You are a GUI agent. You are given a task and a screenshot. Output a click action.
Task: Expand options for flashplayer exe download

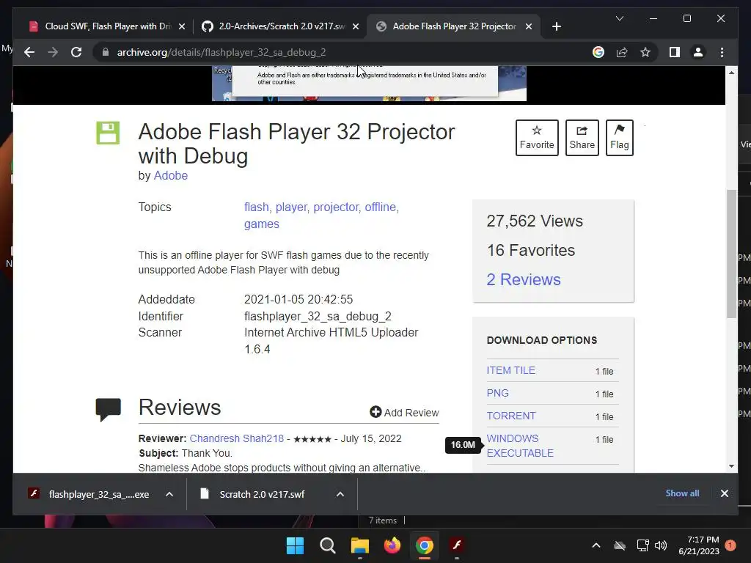coord(169,494)
